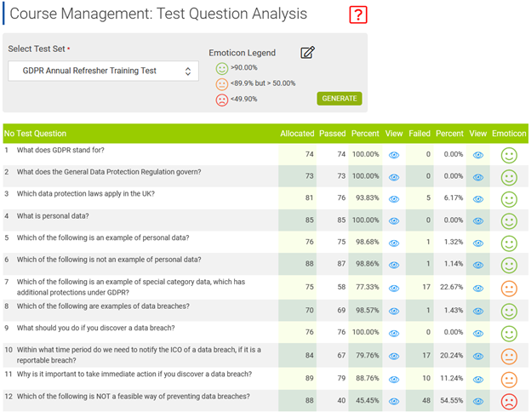Screen dimensions: 531x412
Task: Click the green smiley for question 4
Action: point(509,221)
